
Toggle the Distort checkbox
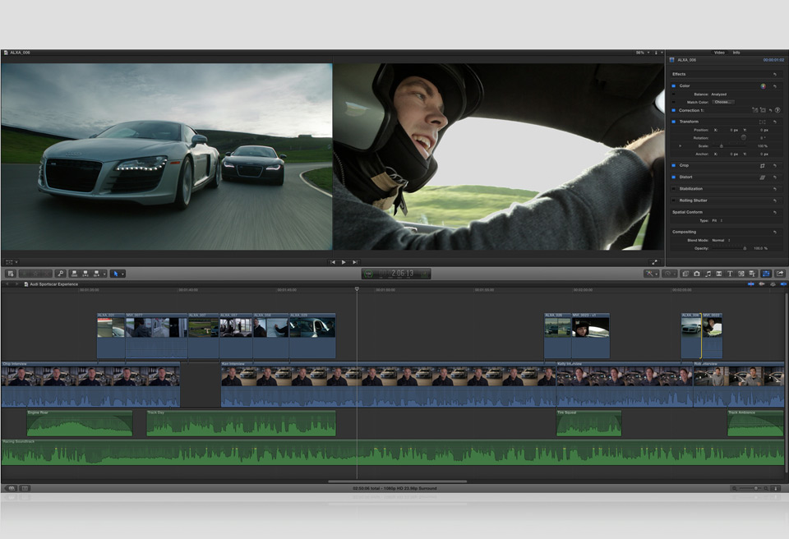(674, 177)
